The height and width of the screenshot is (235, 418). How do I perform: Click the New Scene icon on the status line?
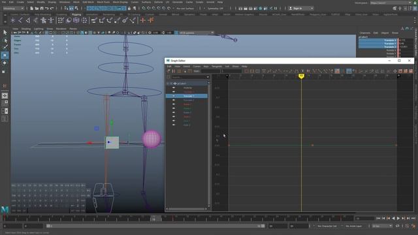pos(32,8)
